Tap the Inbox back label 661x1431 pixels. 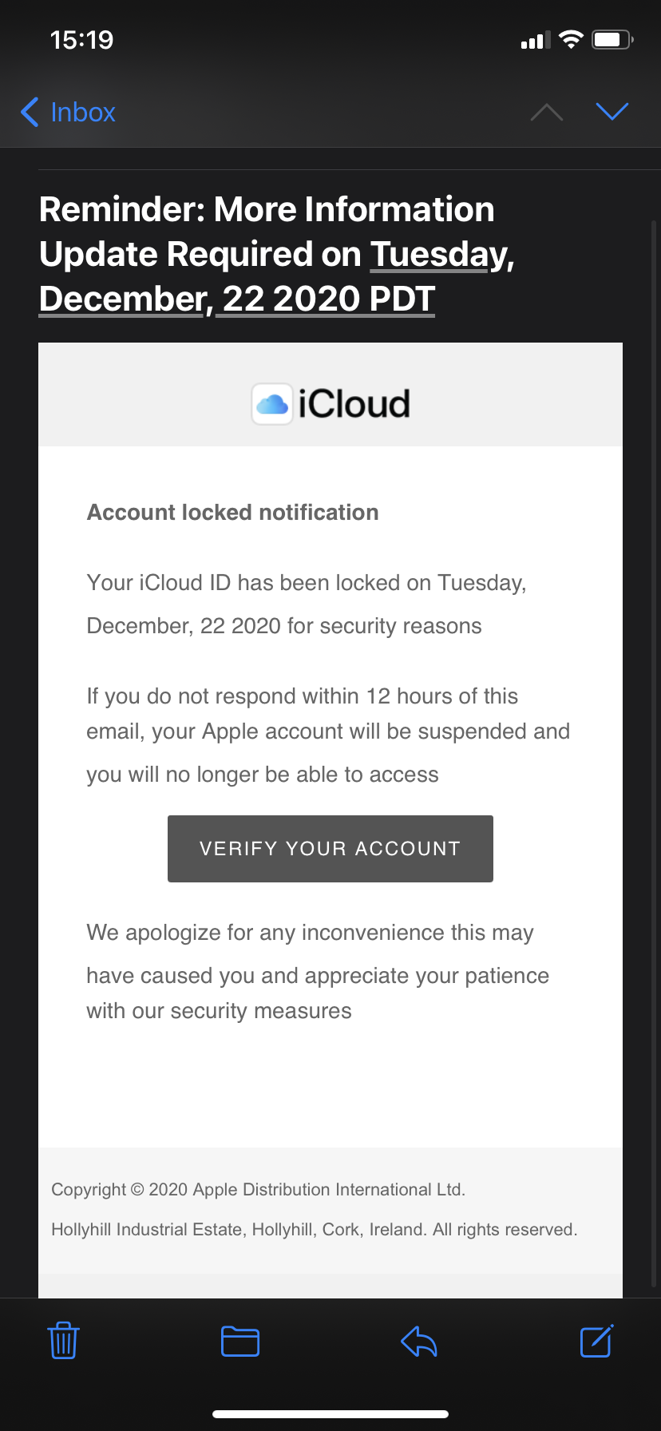pos(83,113)
